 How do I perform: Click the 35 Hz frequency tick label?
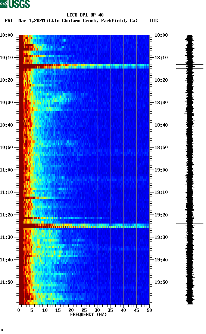coord(110,310)
